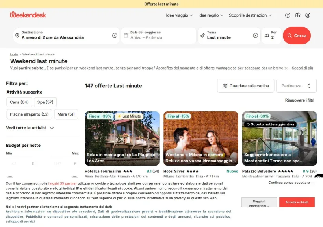Click the people icon next to Per

pos(267,35)
